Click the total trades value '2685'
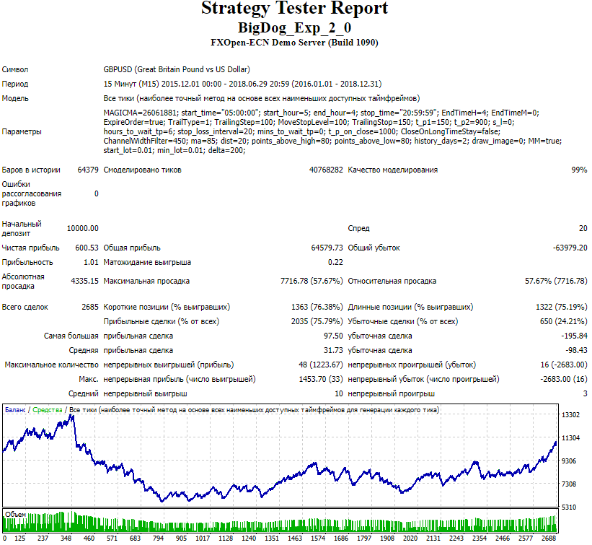Image resolution: width=592 pixels, height=545 pixels. point(90,307)
